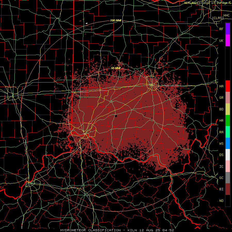Click the ND legend label

[x=221, y=201]
